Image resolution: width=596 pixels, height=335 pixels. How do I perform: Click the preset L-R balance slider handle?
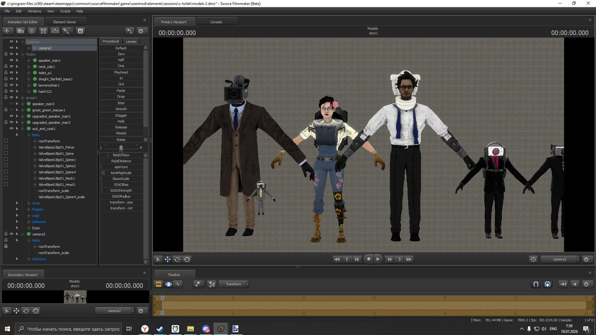coord(121,147)
